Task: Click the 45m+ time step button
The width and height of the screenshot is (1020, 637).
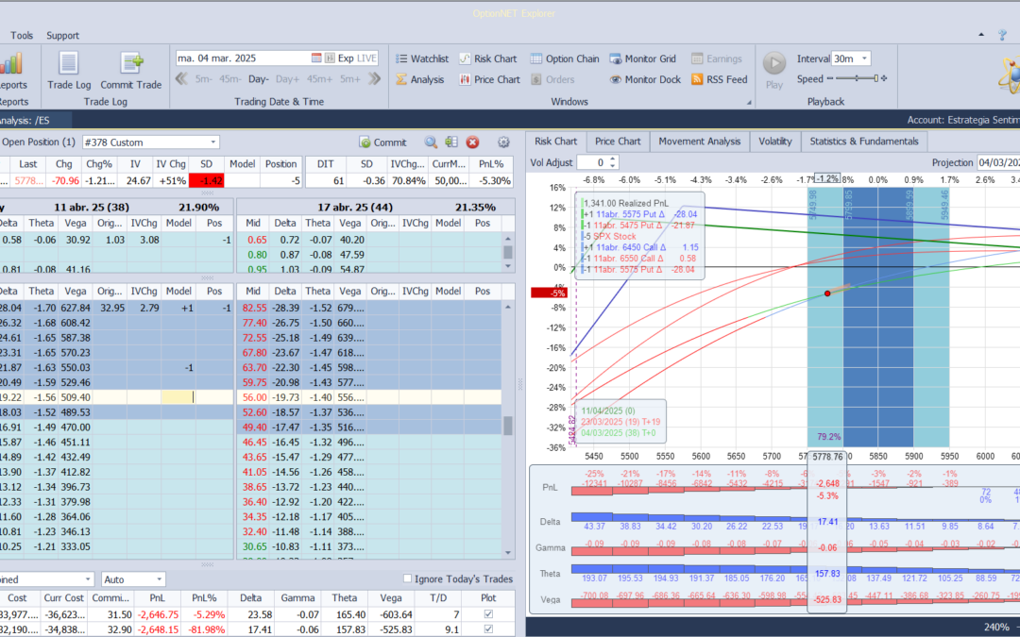Action: 320,78
